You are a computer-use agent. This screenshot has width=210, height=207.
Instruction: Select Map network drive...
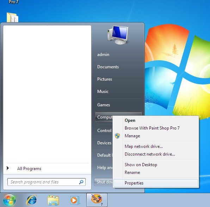click(156, 146)
